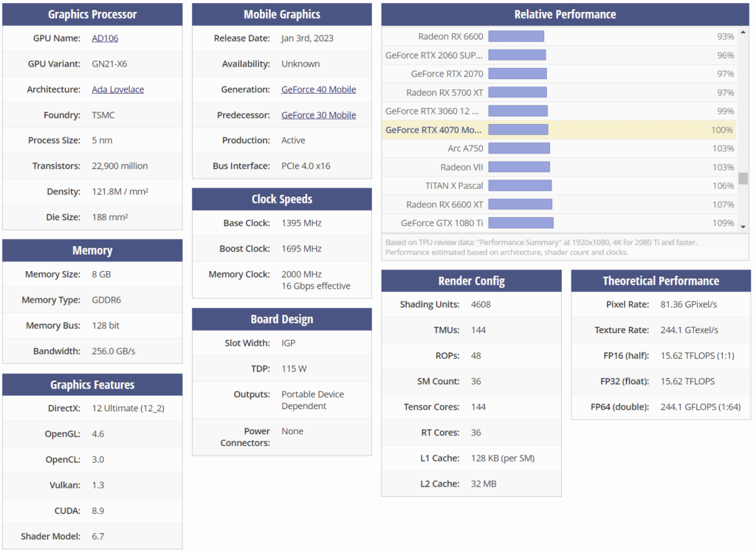
Task: Click the scroll up arrow in Relative Performance
Action: [x=743, y=32]
